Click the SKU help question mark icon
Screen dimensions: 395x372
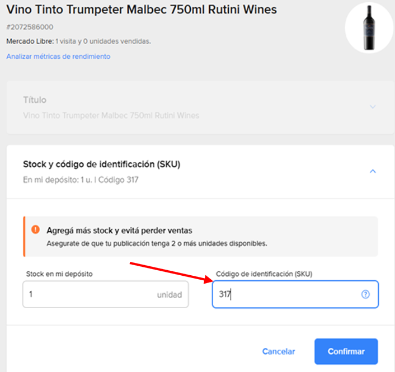(365, 294)
